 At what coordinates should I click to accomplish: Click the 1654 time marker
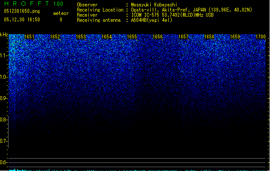coord(106,37)
